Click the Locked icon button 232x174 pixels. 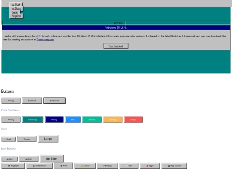click(x=85, y=166)
